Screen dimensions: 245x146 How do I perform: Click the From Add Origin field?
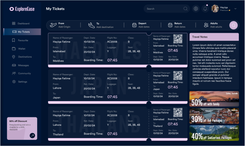pos(64,25)
